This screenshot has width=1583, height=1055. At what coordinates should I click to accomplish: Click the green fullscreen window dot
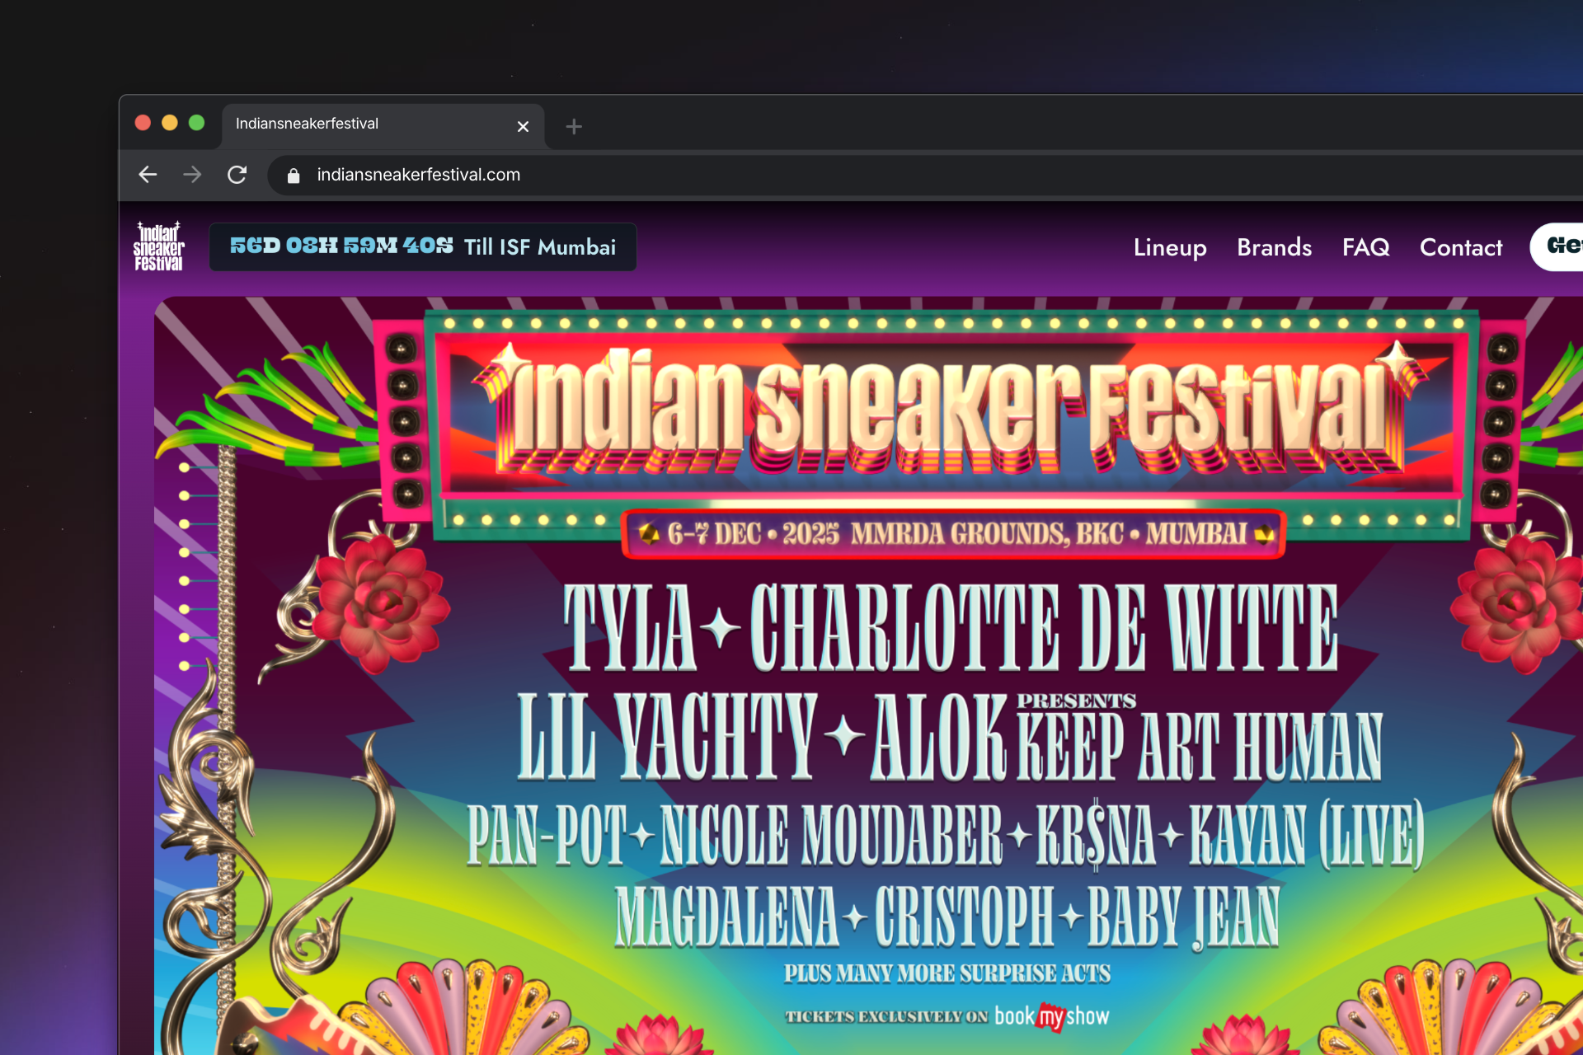(196, 123)
